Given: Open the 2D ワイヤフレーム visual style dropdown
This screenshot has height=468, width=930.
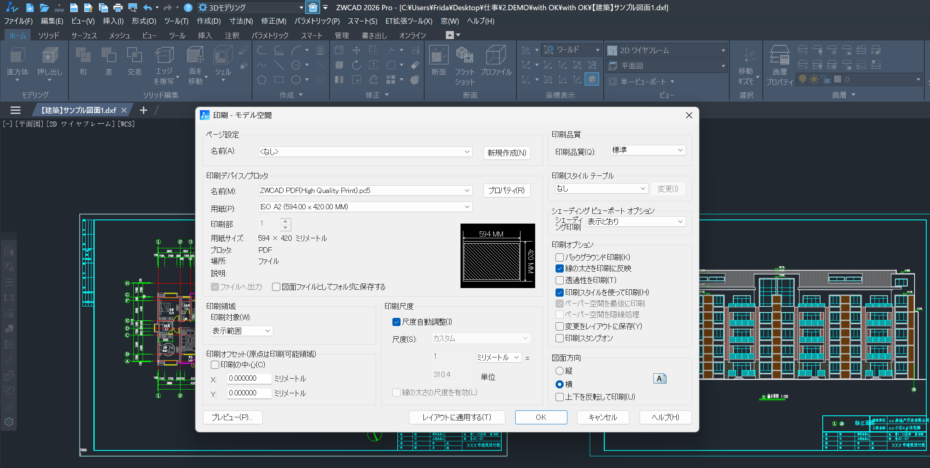Looking at the screenshot, I should click(x=722, y=50).
